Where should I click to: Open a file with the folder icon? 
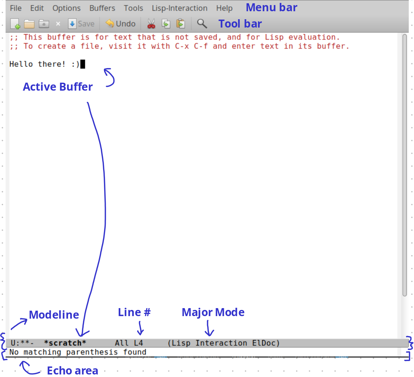[x=29, y=23]
